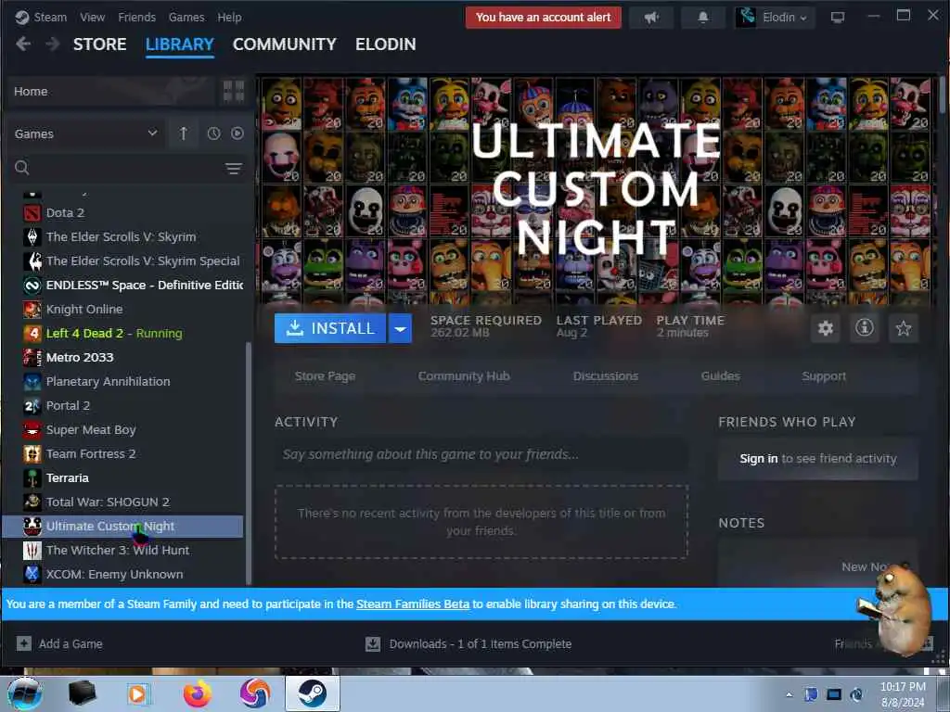This screenshot has height=712, width=950.
Task: Go to library Home
Action: 111,92
